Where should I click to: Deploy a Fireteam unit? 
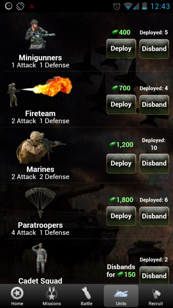121,104
